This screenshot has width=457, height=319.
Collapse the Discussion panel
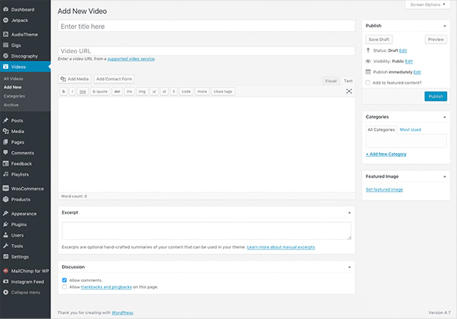point(349,267)
